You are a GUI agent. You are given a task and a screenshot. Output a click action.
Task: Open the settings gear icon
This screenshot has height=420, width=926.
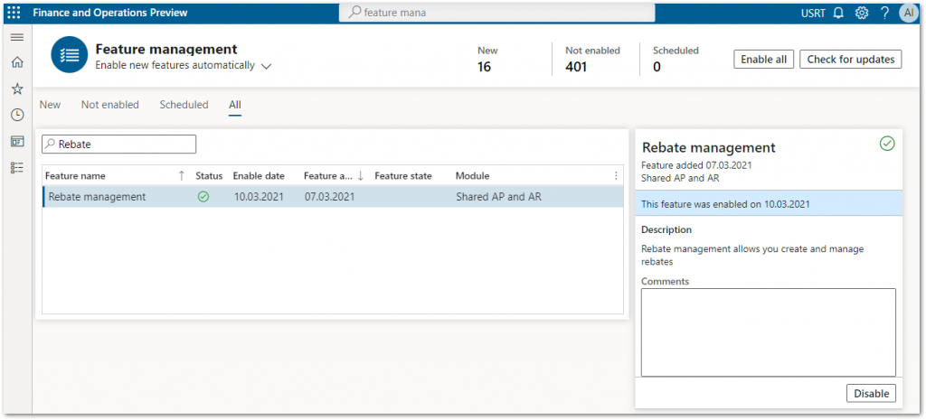[862, 13]
